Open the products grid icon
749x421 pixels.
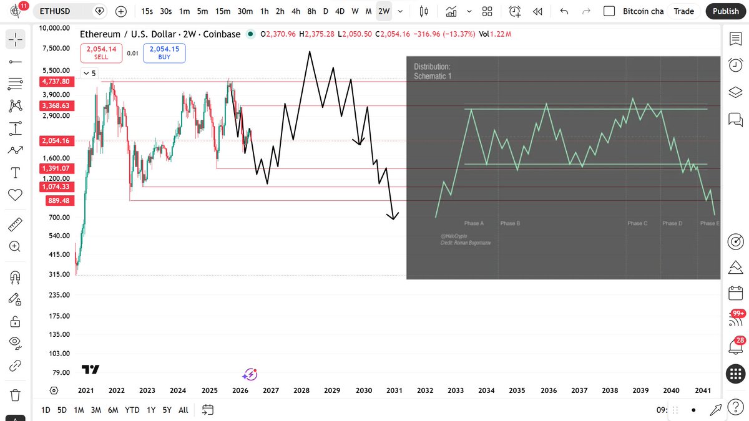tap(736, 374)
